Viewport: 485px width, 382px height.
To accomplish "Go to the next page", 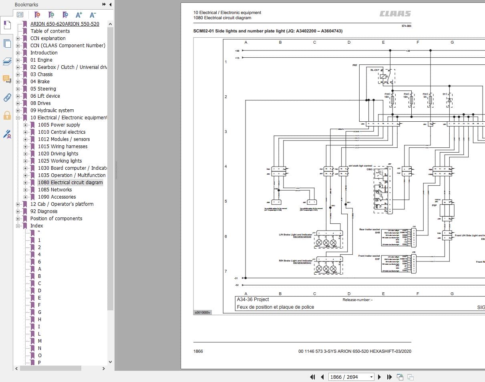I will click(380, 377).
